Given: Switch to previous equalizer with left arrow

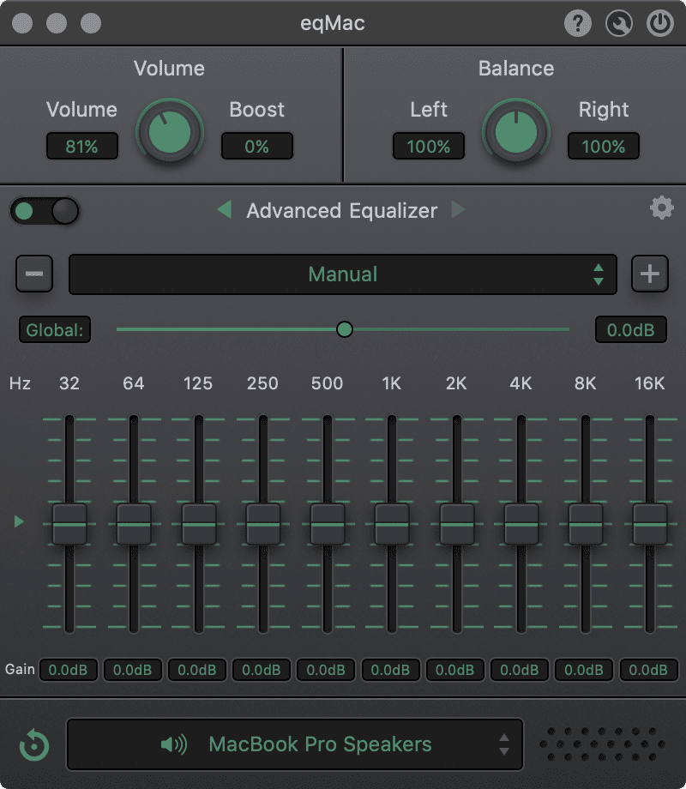Looking at the screenshot, I should tap(224, 210).
